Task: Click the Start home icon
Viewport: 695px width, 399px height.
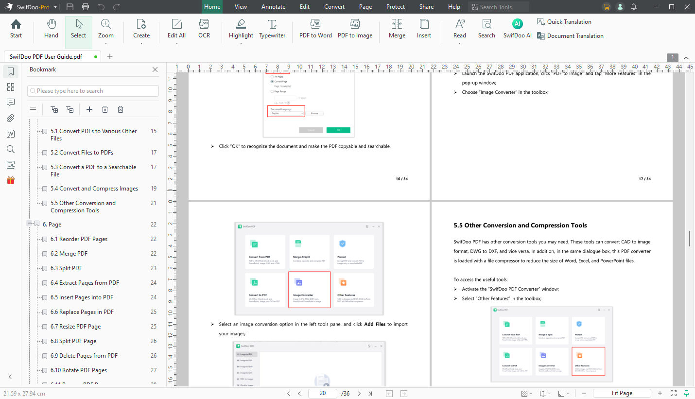Action: pos(16,29)
